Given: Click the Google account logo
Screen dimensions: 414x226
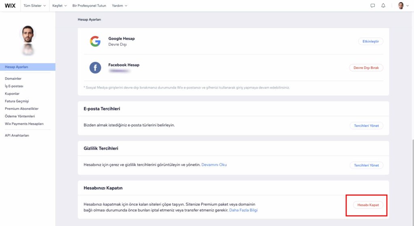Looking at the screenshot, I should tap(95, 42).
